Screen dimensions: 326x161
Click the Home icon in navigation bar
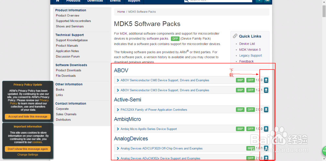click(58, 1)
